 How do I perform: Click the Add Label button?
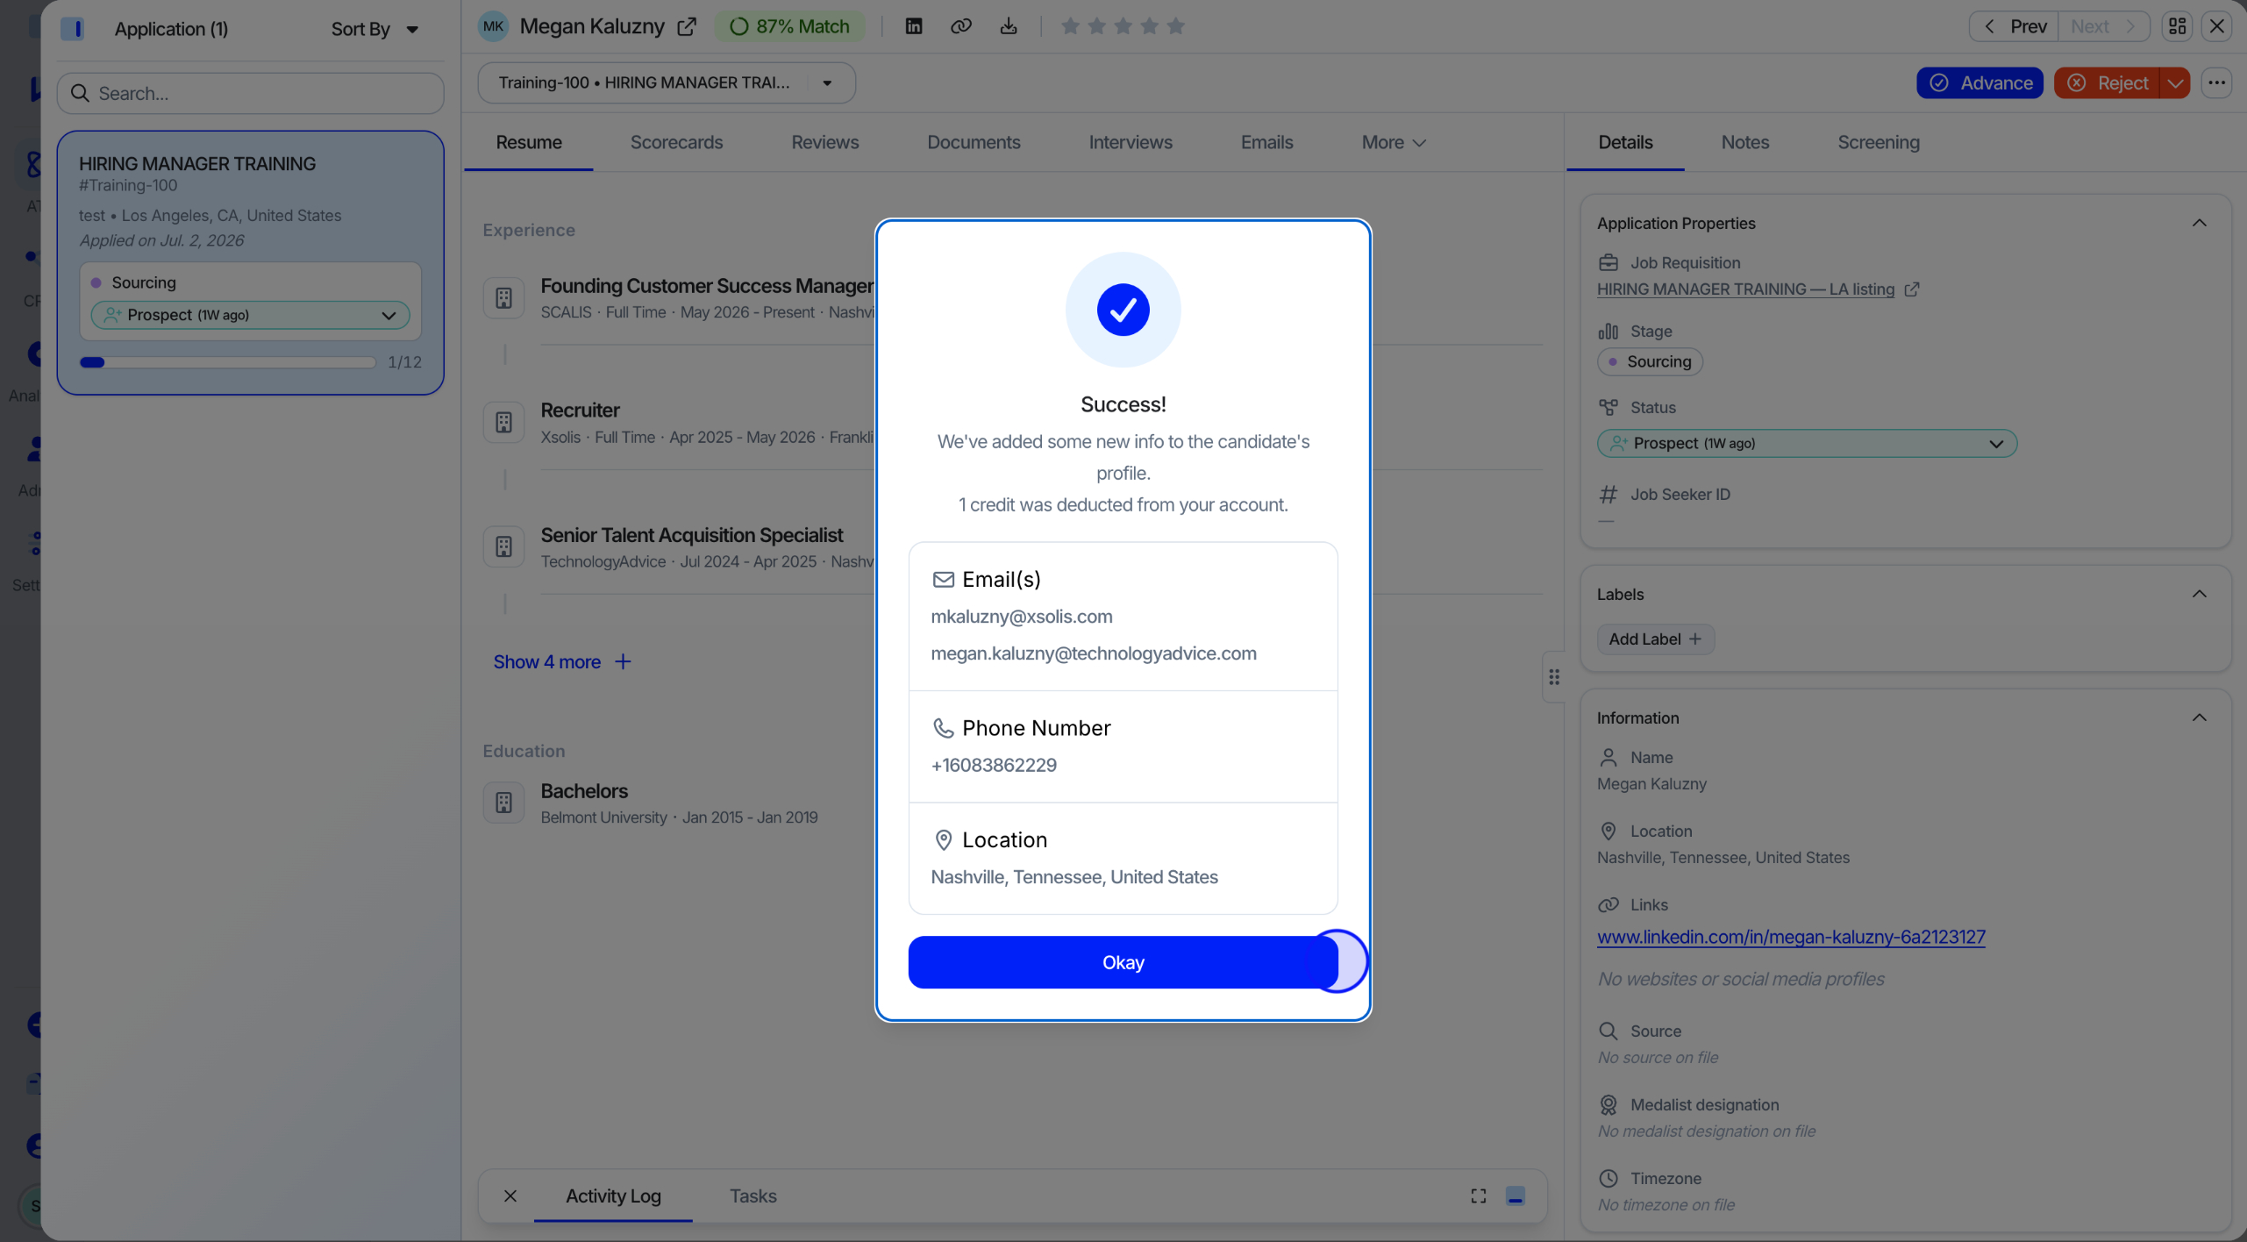(1655, 639)
